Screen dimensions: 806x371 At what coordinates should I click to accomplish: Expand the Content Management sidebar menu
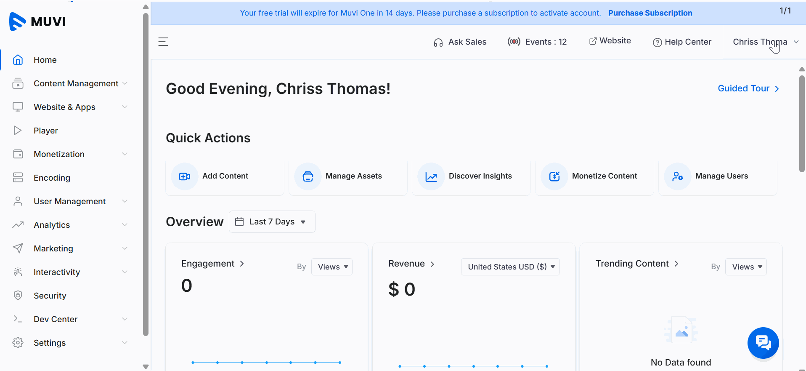point(76,83)
